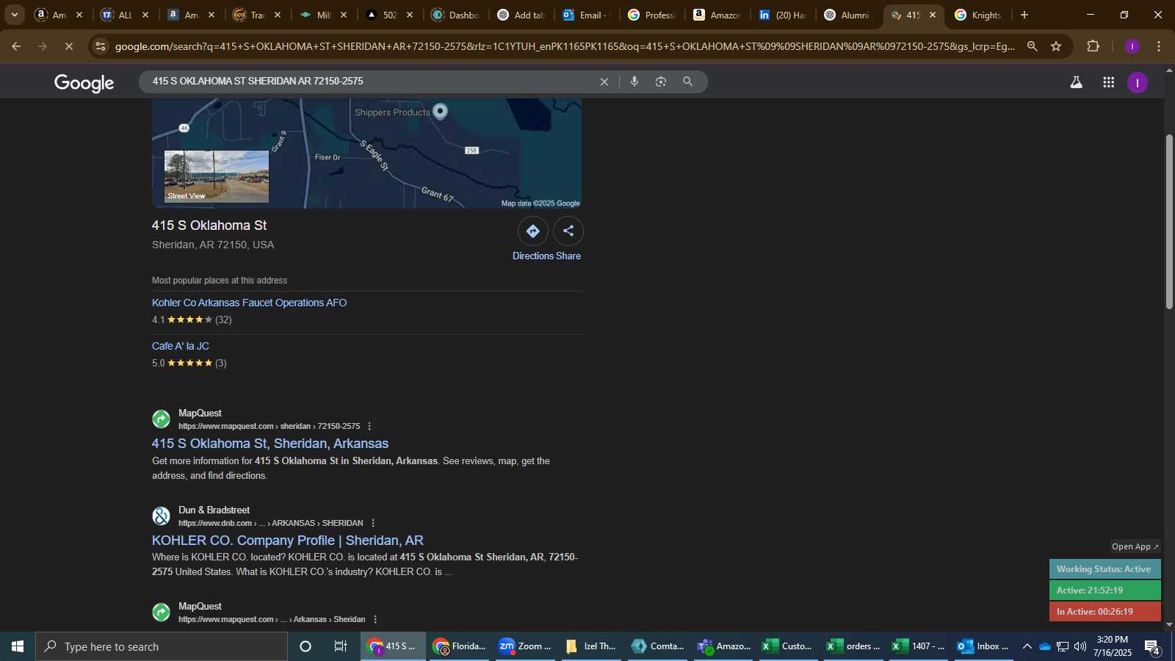Click the Active 21:52:19 timer
This screenshot has width=1175, height=661.
coord(1104,590)
